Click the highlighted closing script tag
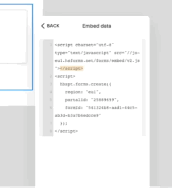172x188 pixels. click(x=71, y=69)
